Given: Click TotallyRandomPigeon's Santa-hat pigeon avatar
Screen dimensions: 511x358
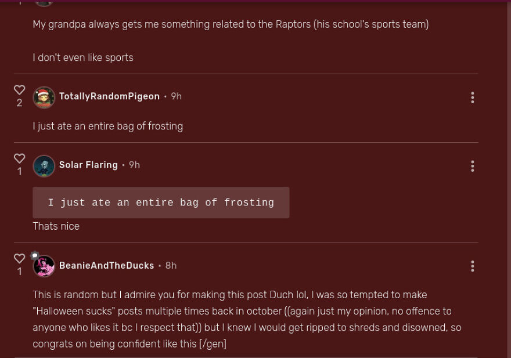Looking at the screenshot, I should tap(44, 97).
